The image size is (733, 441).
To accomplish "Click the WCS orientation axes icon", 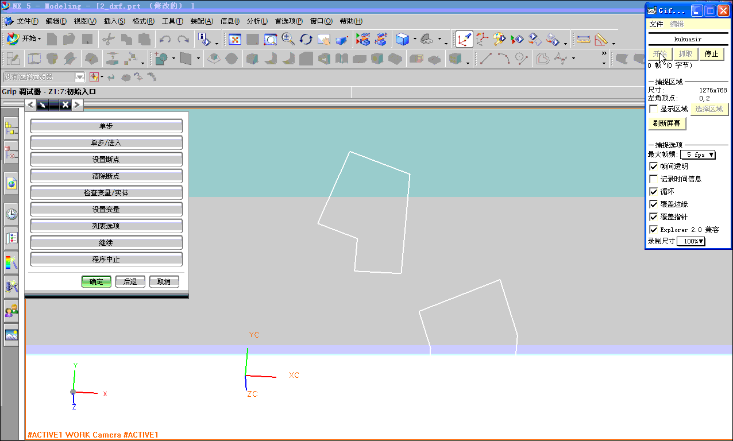I will tap(481, 40).
